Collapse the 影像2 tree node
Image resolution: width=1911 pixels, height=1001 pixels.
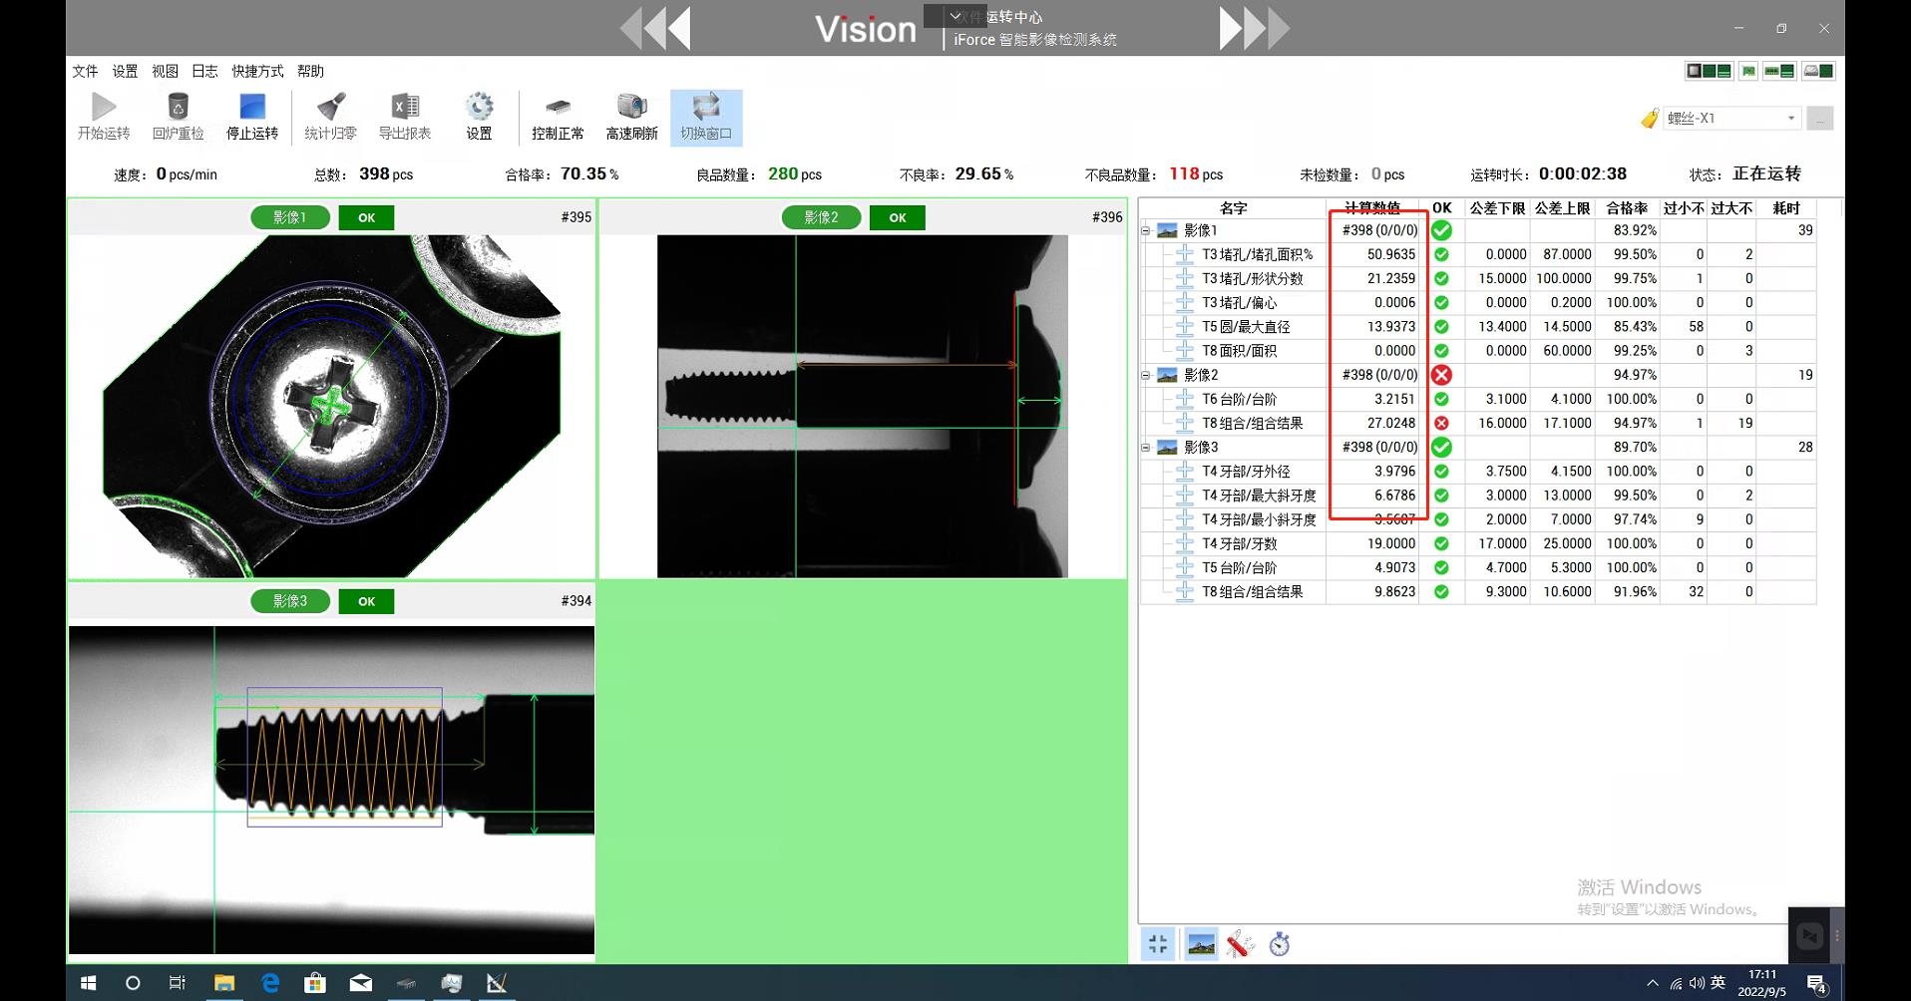click(1146, 376)
